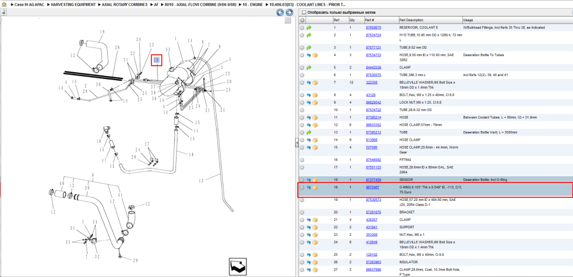The width and height of the screenshot is (573, 277).
Task: Select callout 29 in the diagram
Action: click(x=136, y=260)
